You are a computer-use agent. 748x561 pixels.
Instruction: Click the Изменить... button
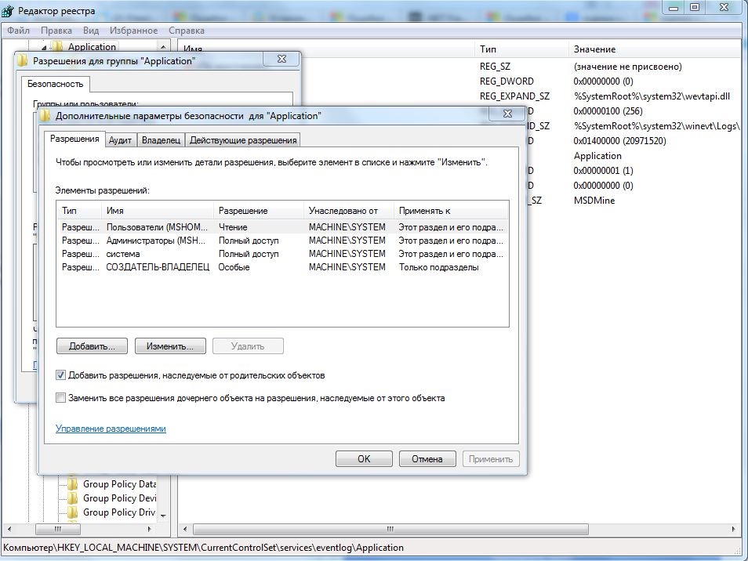tap(170, 346)
